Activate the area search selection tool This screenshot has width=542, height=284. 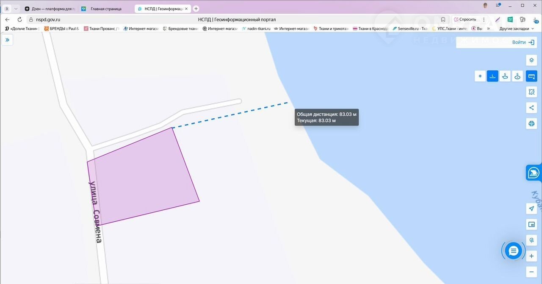[531, 92]
